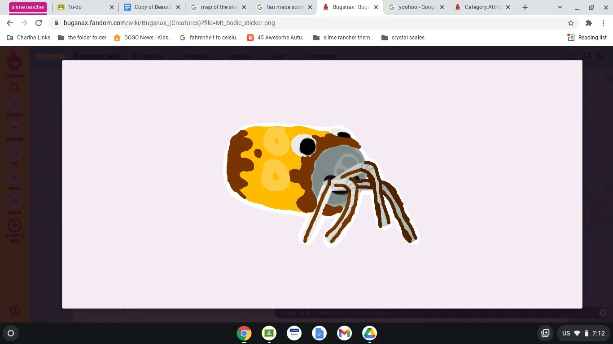Open the crystal scales bookmark folder
This screenshot has width=613, height=344.
pos(403,38)
